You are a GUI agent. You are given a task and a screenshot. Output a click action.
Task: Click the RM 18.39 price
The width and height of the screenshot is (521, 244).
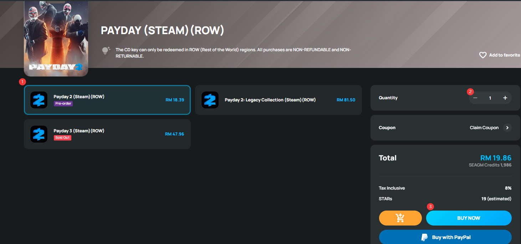175,100
